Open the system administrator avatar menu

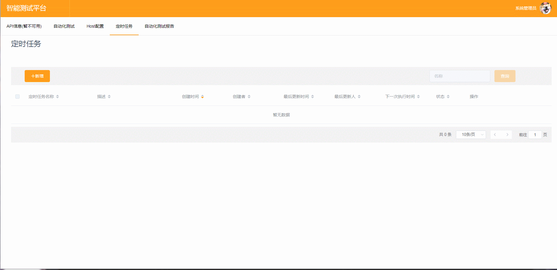(x=545, y=8)
